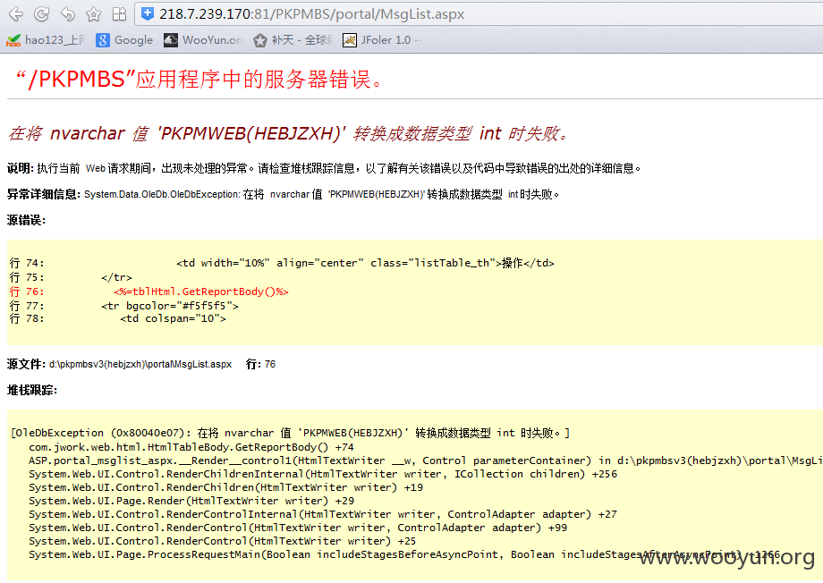This screenshot has width=823, height=583.
Task: Click the RenderChildren +19 stack line
Action: tap(225, 487)
